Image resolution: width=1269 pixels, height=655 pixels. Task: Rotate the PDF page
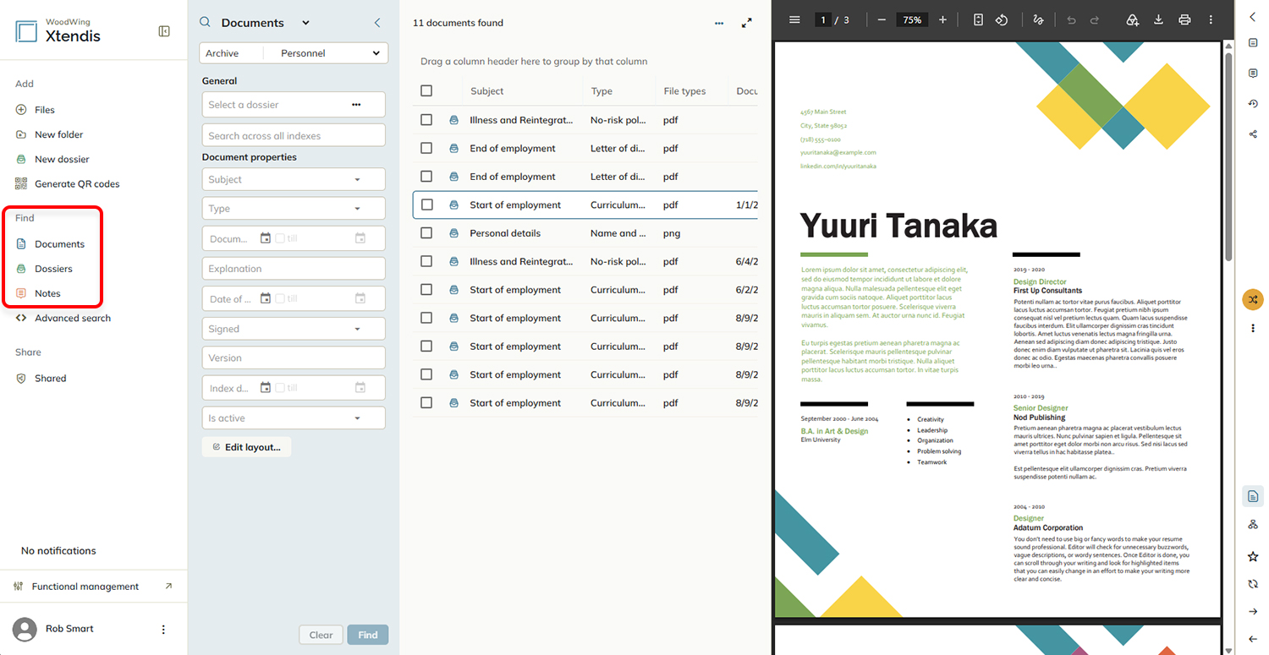click(x=1002, y=19)
